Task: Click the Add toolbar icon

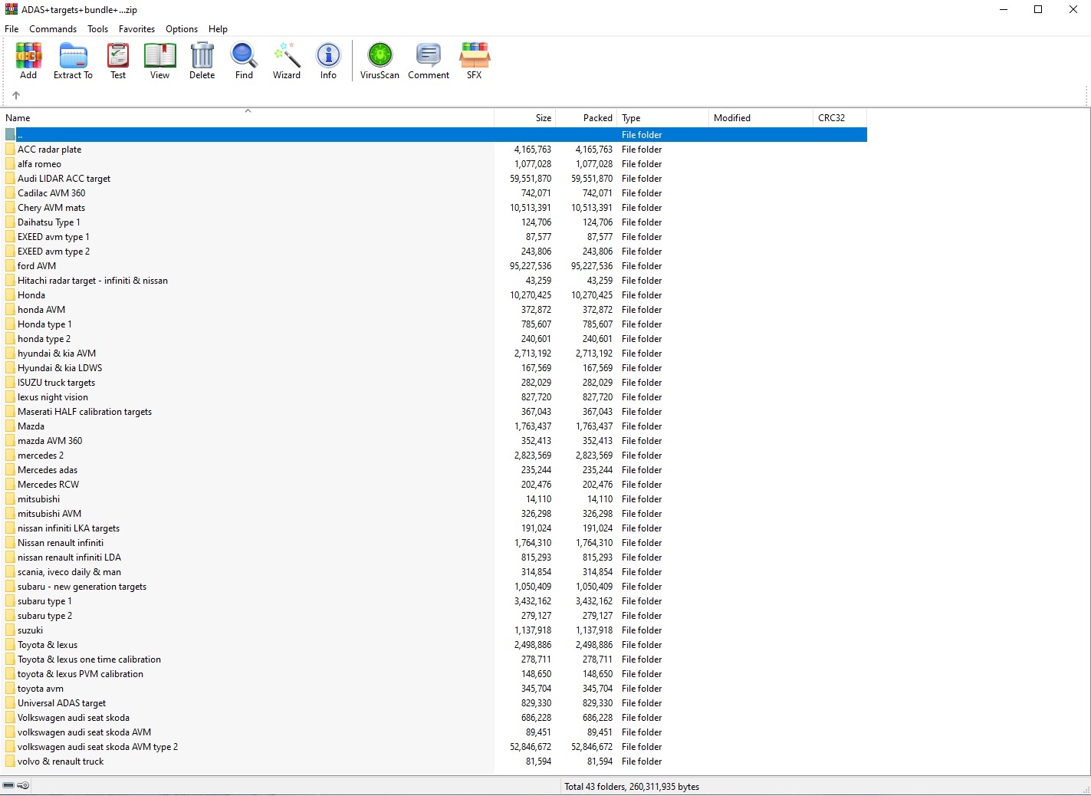Action: pyautogui.click(x=28, y=61)
